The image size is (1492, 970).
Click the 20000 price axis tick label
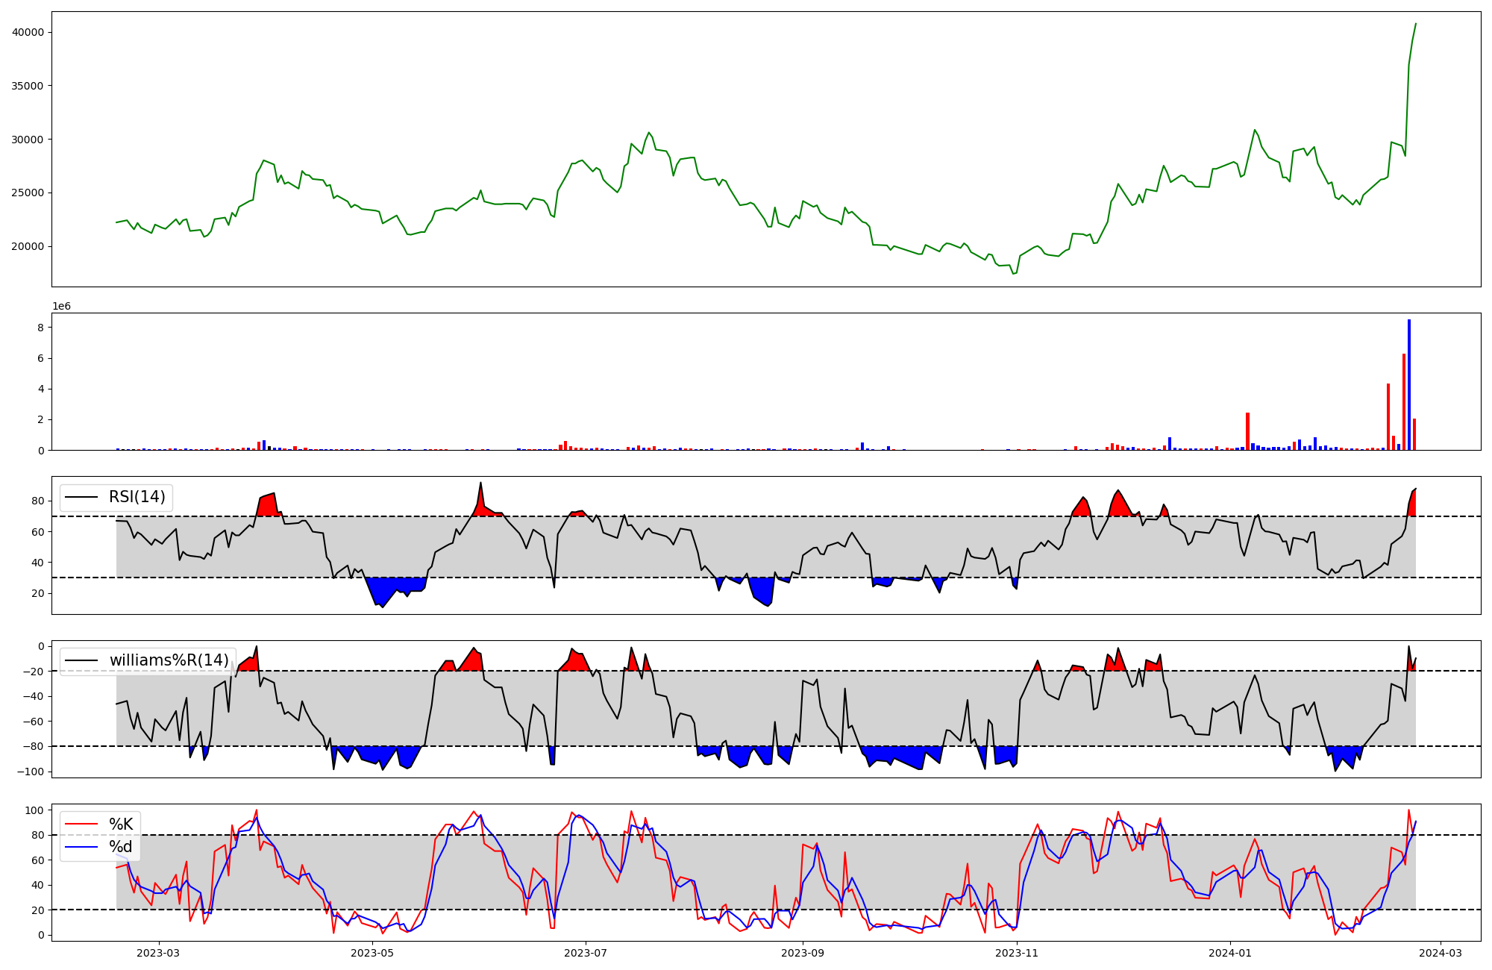28,246
